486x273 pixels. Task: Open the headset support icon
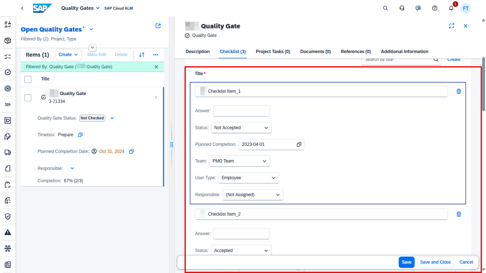pos(402,8)
